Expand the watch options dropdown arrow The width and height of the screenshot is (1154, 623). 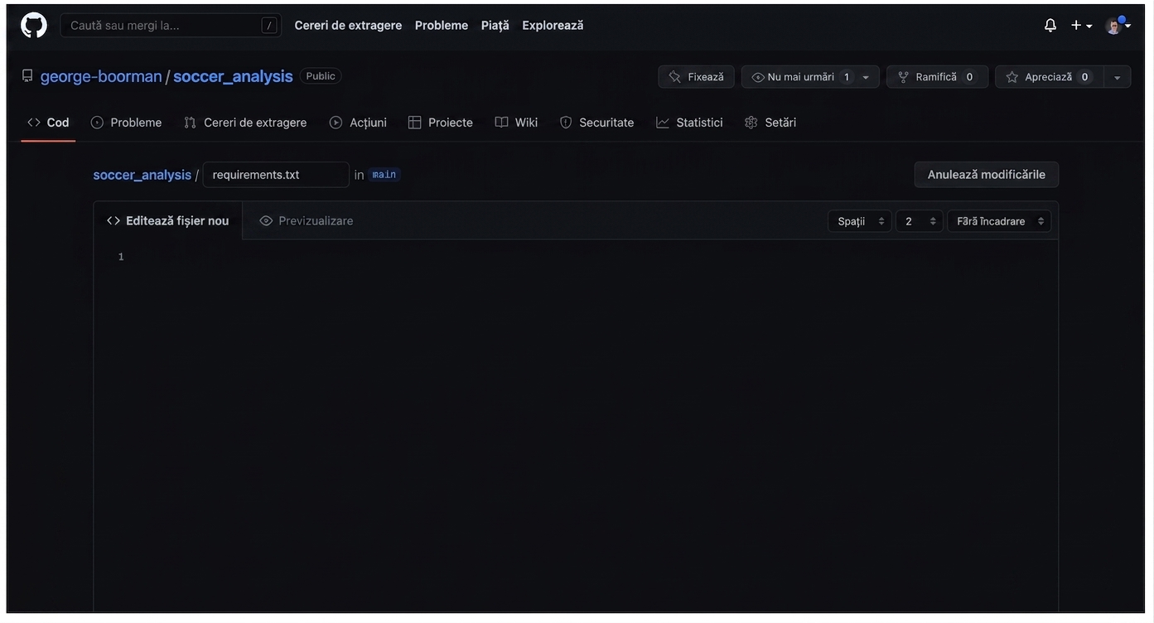[867, 77]
